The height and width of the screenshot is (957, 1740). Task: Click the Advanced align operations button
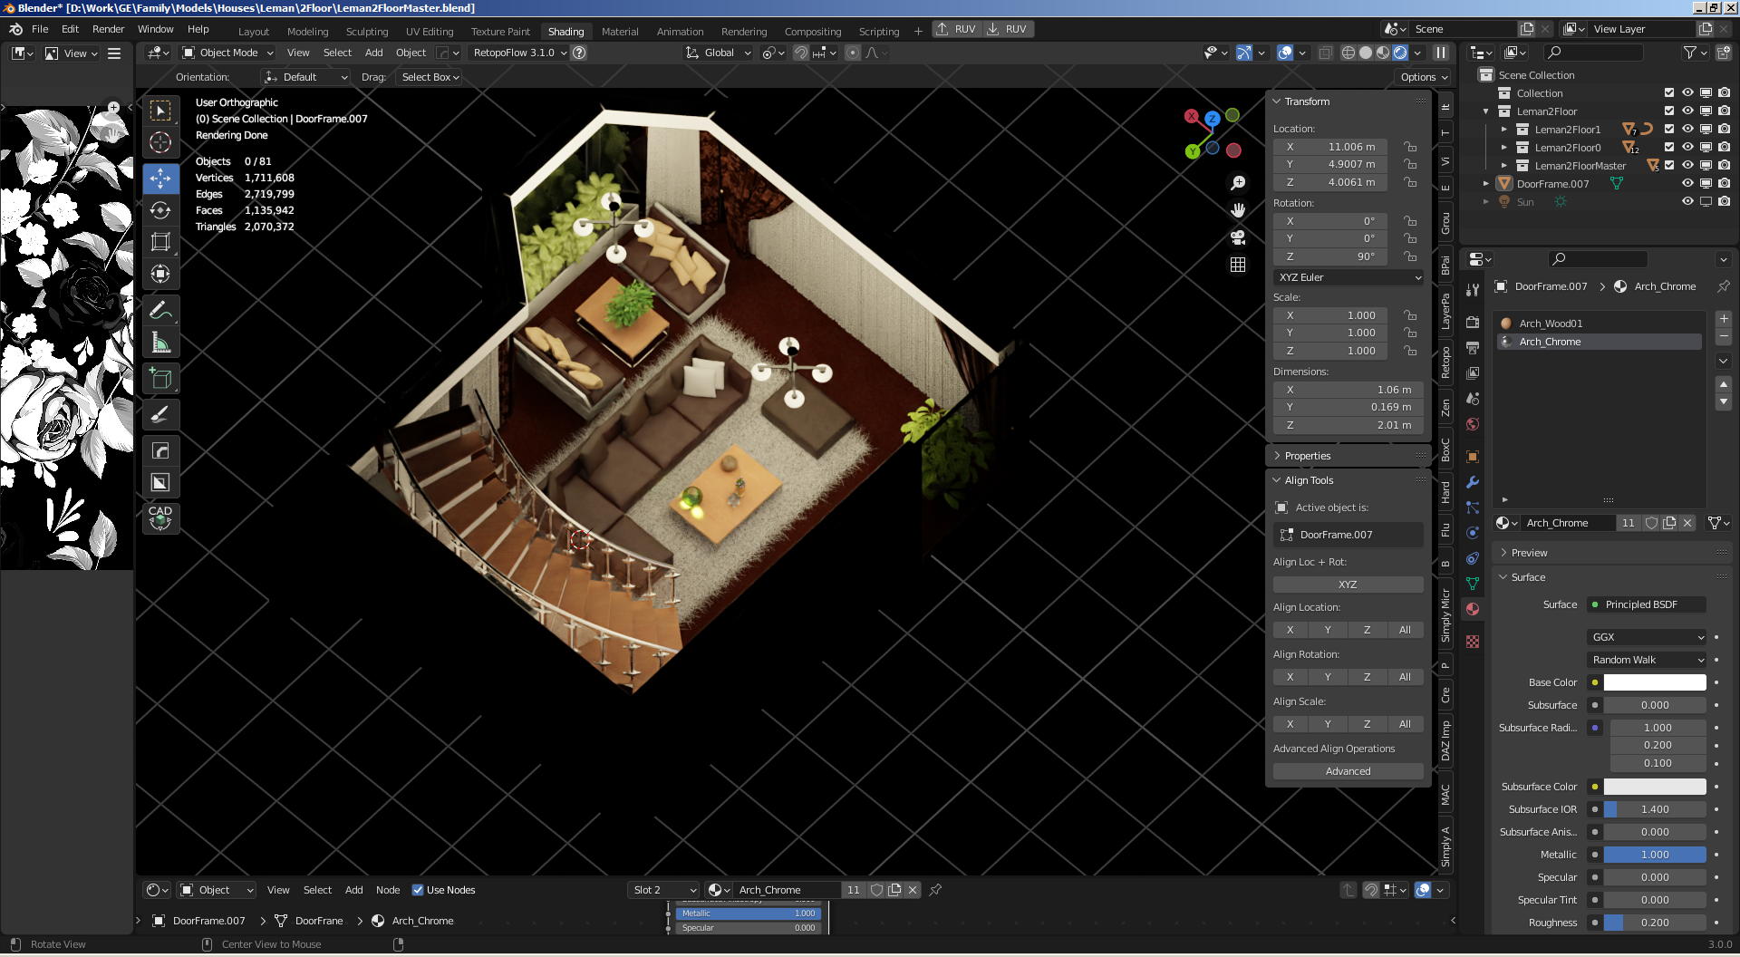(1348, 771)
